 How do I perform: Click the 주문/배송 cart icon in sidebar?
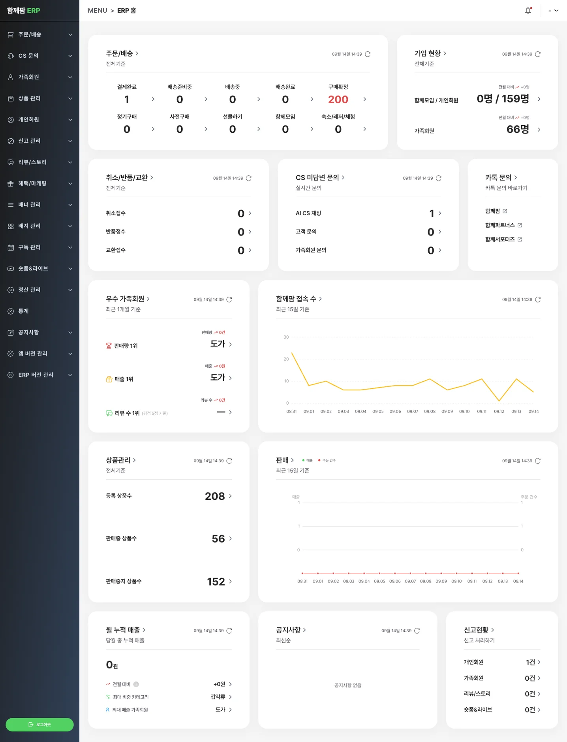[x=11, y=35]
